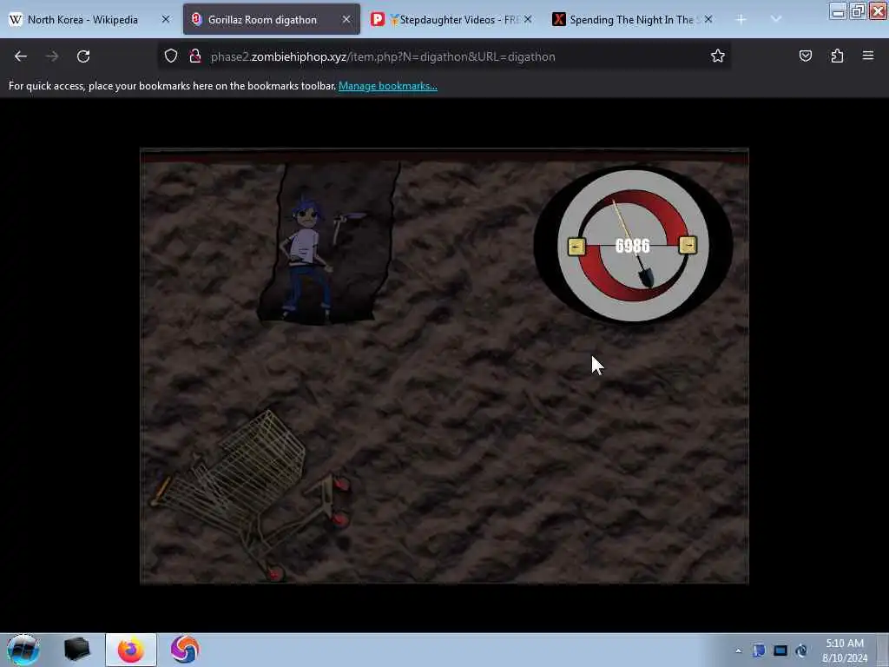The width and height of the screenshot is (889, 667).
Task: Open the Manage bookmarks link
Action: [x=388, y=86]
